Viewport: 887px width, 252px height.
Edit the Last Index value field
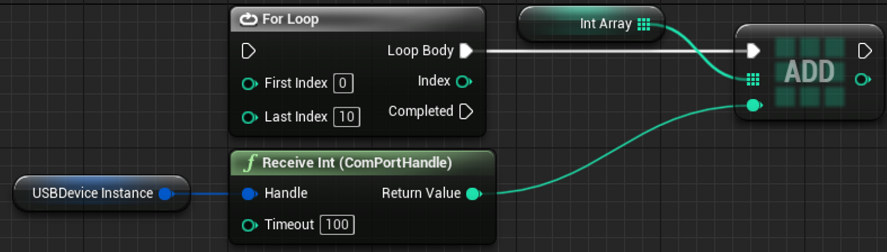(x=347, y=117)
